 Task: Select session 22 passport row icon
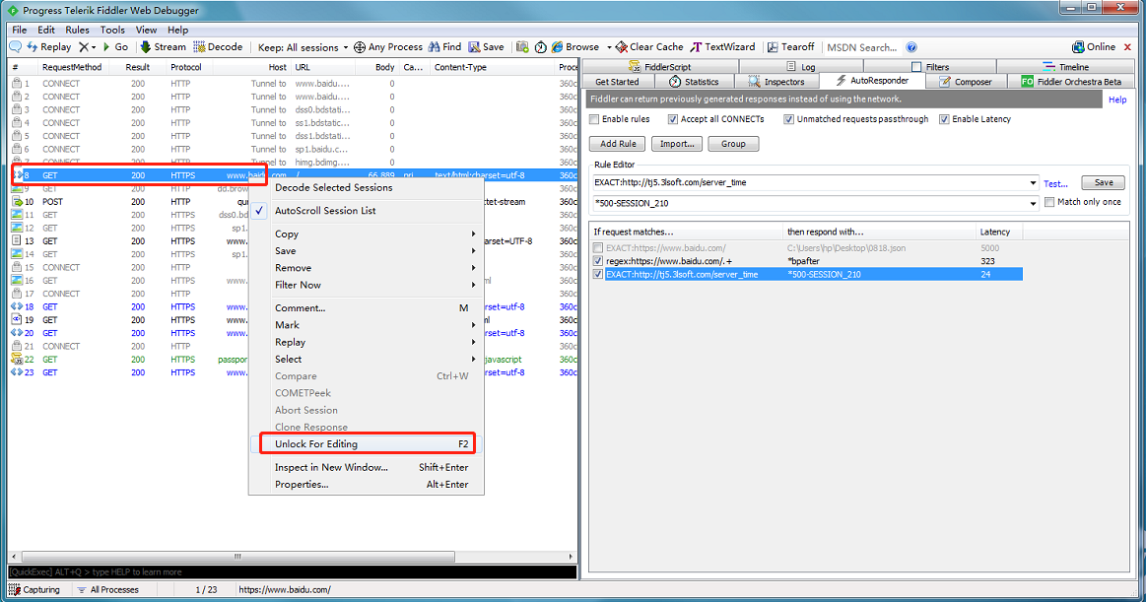coord(17,360)
